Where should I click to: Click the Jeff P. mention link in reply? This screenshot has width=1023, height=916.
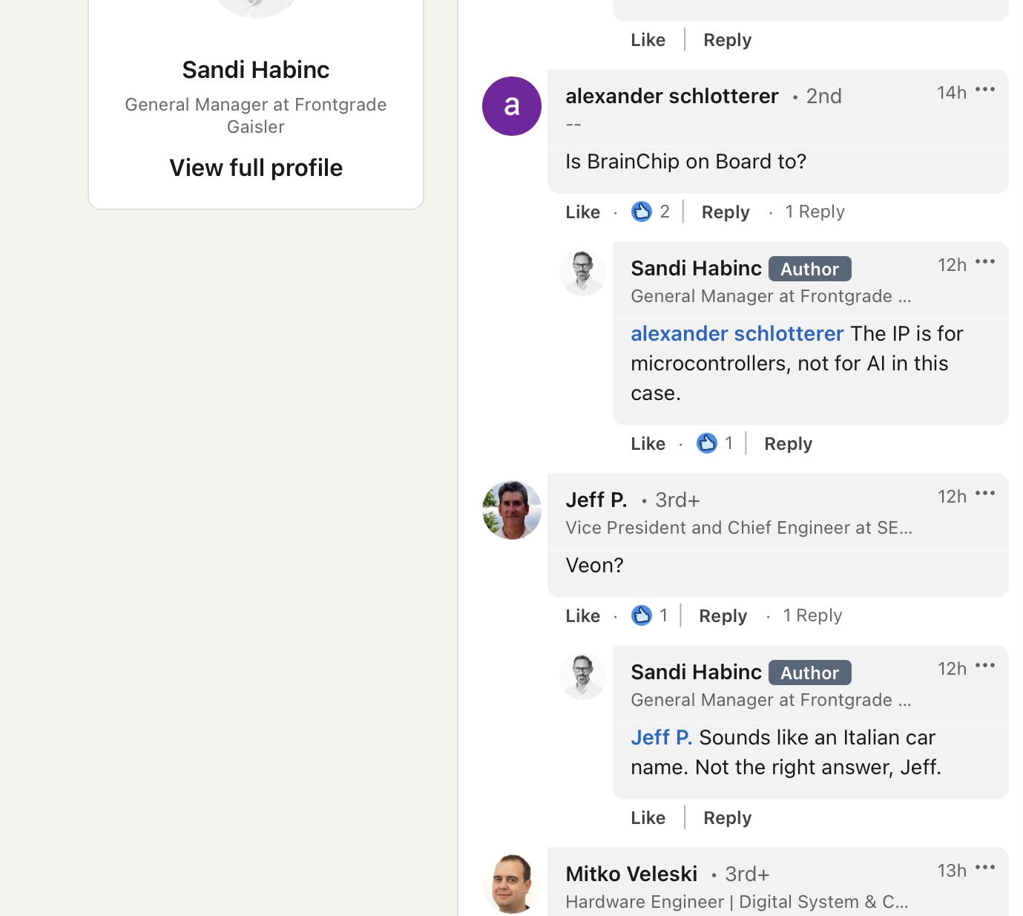661,738
